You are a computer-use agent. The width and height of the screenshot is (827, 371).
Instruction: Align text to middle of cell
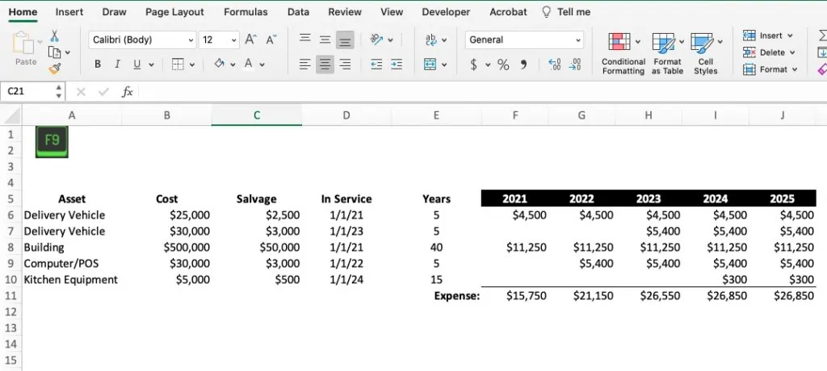point(325,40)
